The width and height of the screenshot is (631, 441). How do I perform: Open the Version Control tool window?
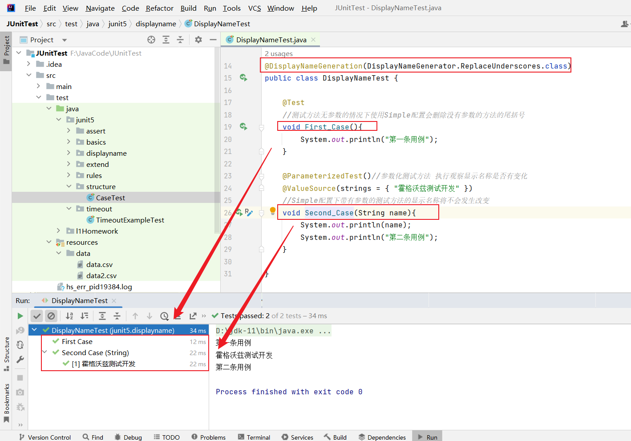click(x=45, y=437)
